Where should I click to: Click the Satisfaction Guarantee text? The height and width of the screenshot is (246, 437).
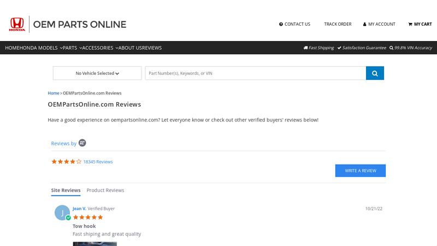362,48
